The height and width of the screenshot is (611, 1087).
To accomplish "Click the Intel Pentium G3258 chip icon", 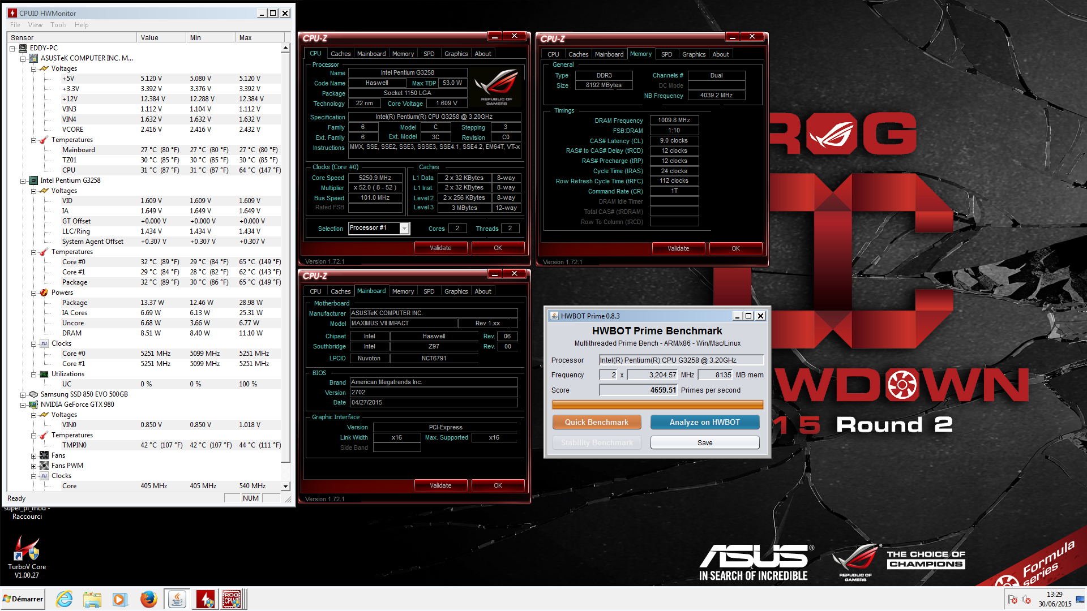I will click(33, 180).
